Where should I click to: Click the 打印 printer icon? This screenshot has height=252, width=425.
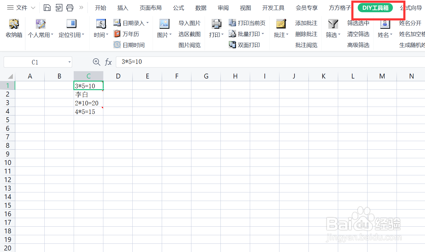pyautogui.click(x=216, y=24)
